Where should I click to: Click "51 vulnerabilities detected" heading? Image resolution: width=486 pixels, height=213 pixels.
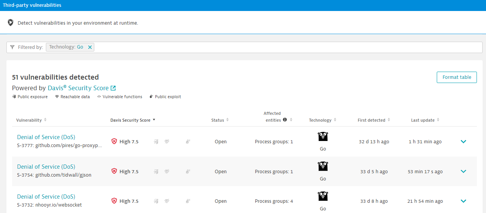click(55, 77)
